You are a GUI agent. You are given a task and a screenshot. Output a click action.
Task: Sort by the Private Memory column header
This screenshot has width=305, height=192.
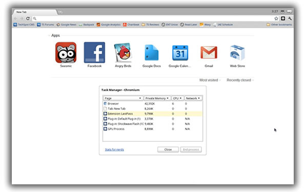point(157,98)
